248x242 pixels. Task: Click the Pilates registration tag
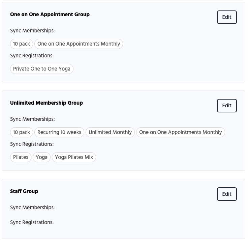[x=21, y=157]
